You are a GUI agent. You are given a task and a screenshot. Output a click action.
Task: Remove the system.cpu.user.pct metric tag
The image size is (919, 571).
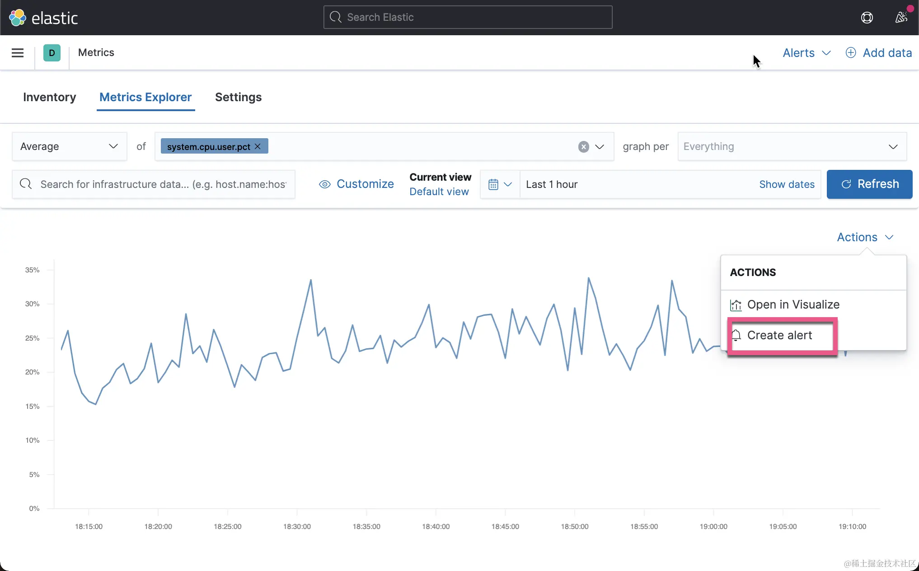258,146
